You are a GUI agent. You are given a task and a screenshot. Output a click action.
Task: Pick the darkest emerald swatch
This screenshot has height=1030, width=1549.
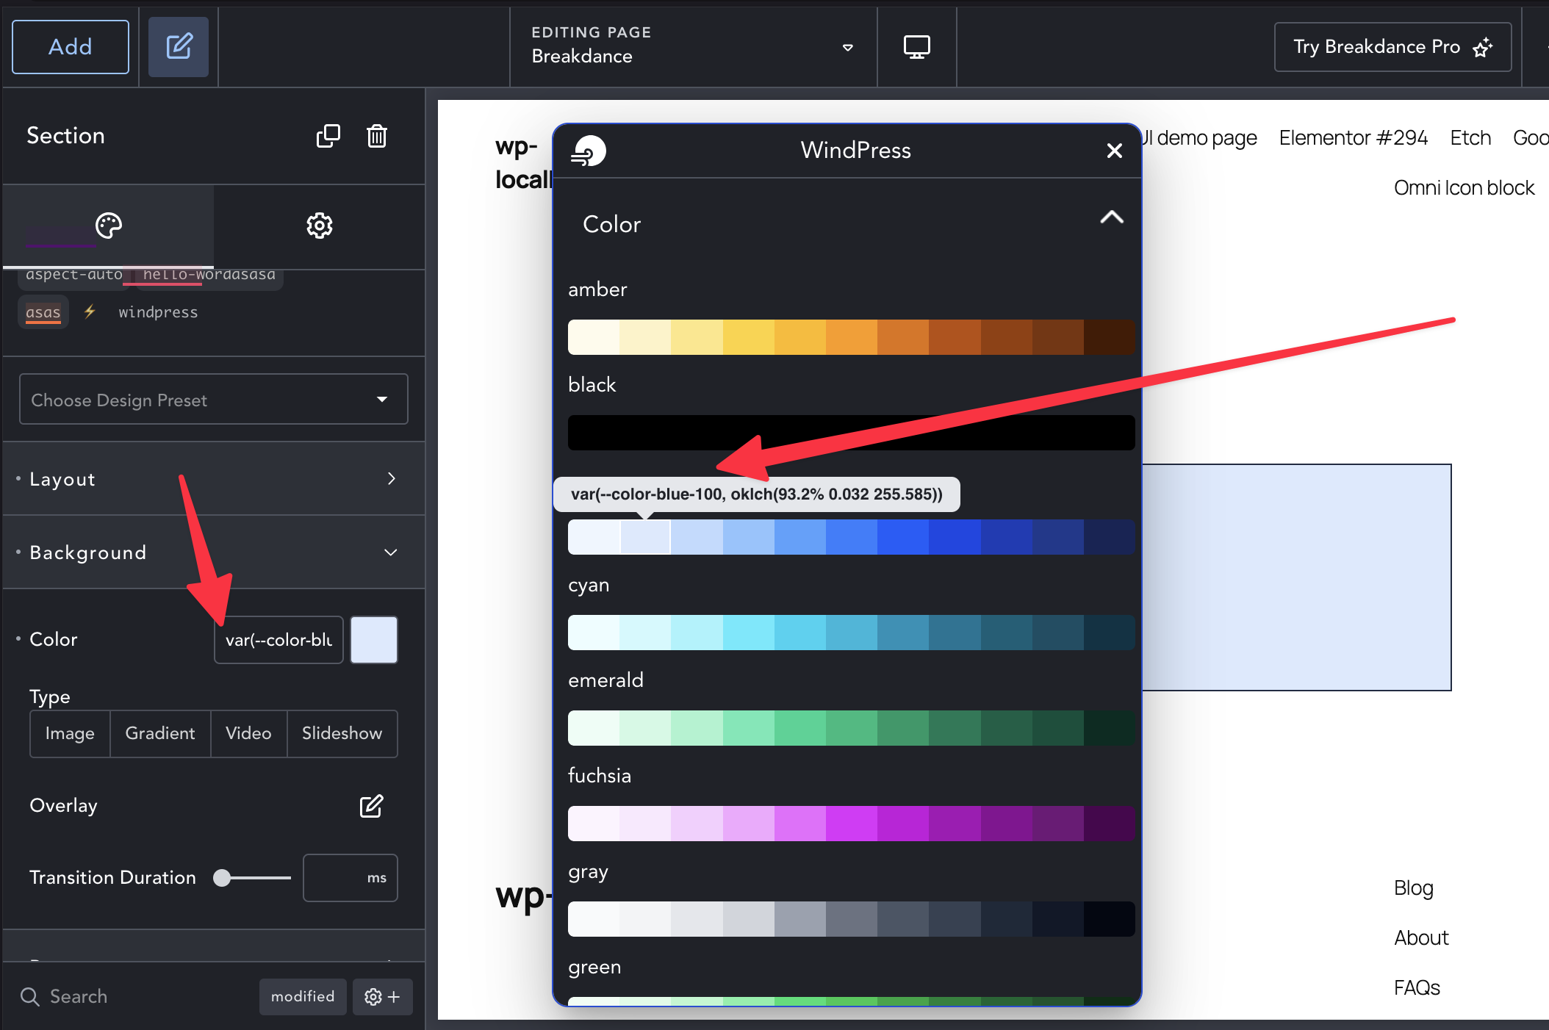1110,728
